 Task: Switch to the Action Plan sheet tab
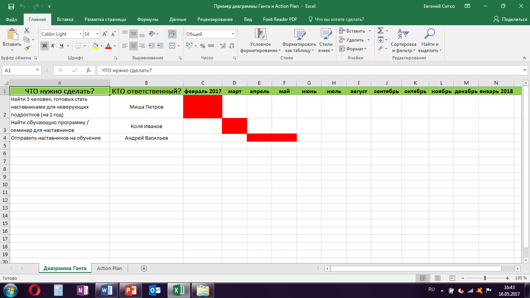[109, 268]
